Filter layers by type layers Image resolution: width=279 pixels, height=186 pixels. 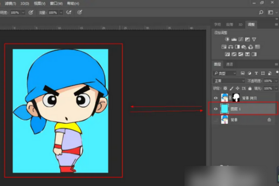[x=256, y=73]
